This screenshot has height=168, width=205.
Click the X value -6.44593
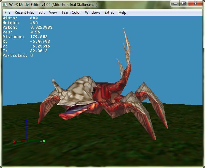click(40, 42)
